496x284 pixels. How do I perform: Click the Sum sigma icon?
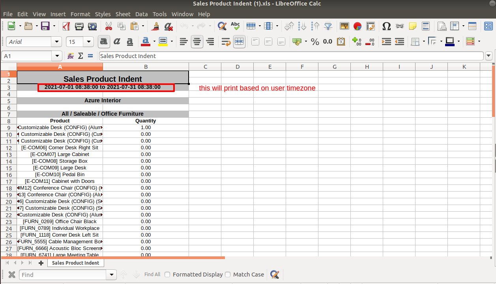coord(80,56)
